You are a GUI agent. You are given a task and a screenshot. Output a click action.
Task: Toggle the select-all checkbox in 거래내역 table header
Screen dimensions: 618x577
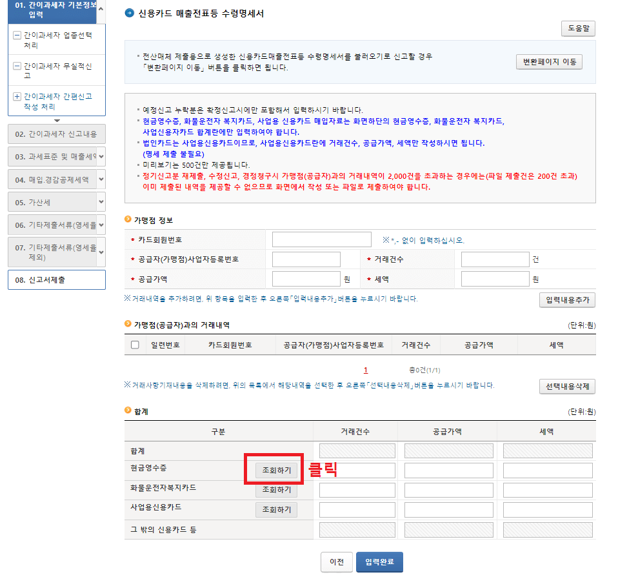[x=135, y=345]
